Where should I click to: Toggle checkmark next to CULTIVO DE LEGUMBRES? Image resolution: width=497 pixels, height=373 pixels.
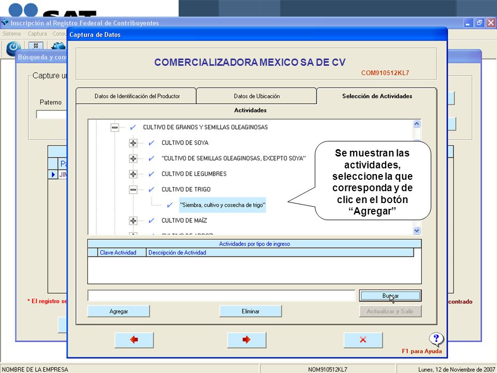(151, 174)
